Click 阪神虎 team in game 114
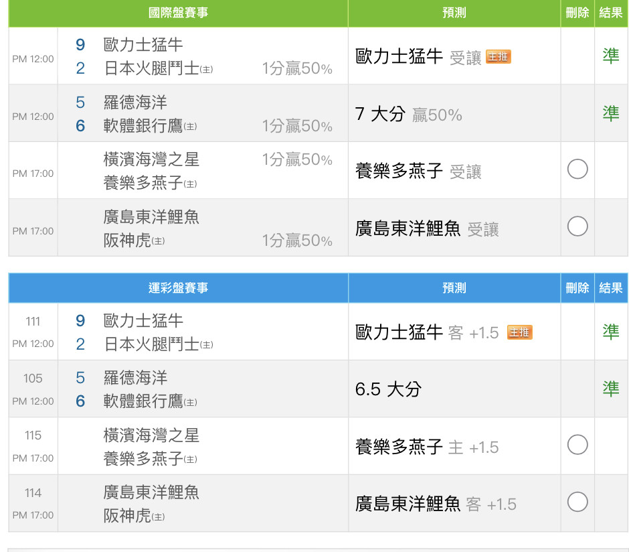 pos(134,516)
